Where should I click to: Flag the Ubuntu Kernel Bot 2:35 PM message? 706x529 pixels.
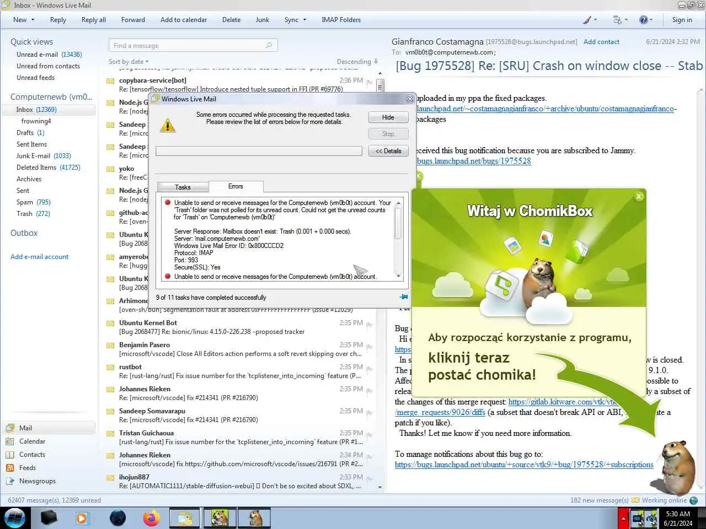click(x=369, y=325)
